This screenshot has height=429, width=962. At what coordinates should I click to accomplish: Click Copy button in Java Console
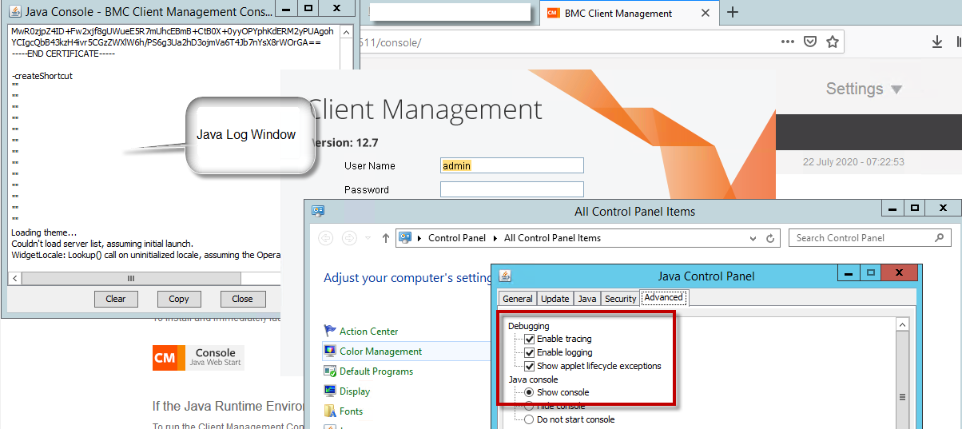[179, 299]
